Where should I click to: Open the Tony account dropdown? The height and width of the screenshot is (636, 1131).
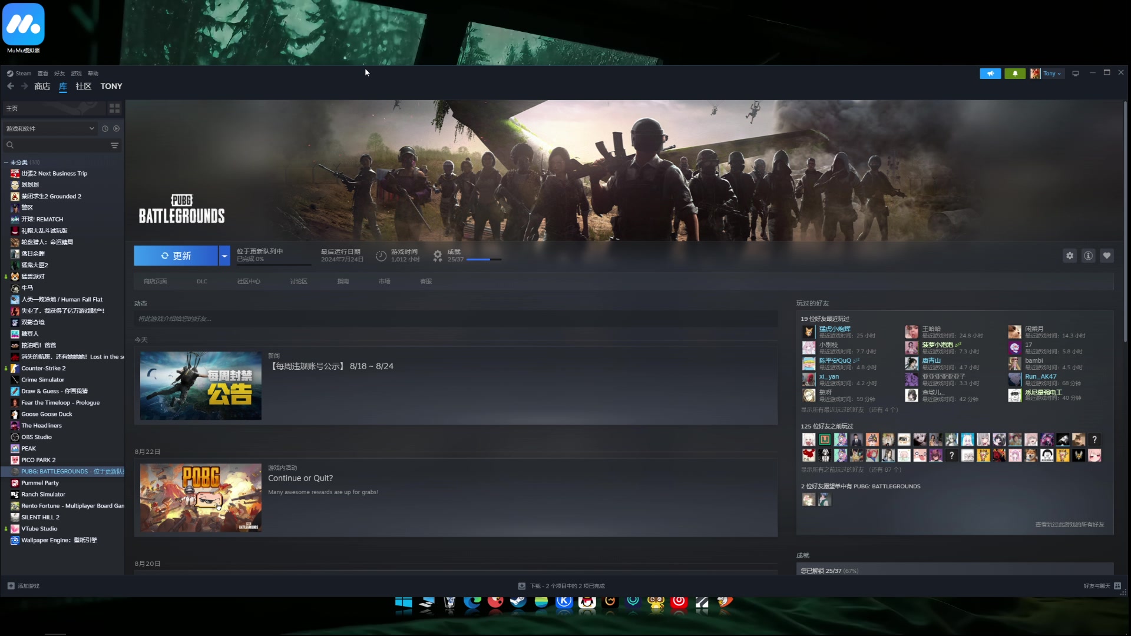[1047, 74]
